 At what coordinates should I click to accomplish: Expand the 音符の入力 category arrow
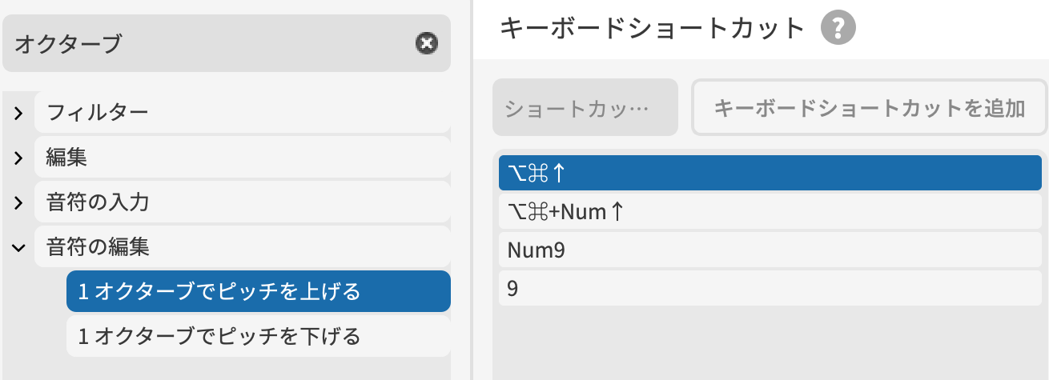coord(18,203)
